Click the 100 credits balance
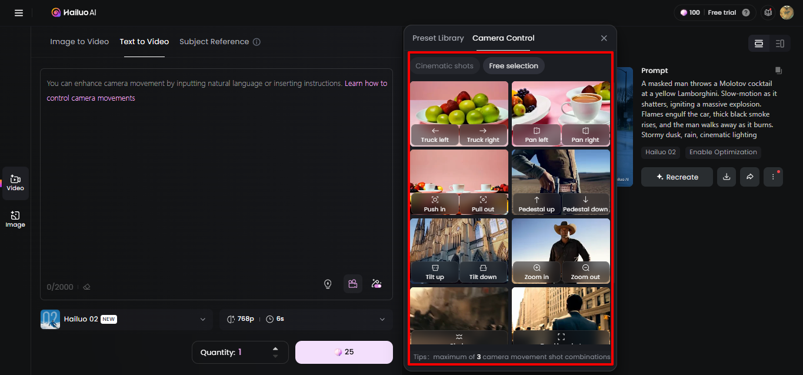This screenshot has height=375, width=803. [x=690, y=12]
